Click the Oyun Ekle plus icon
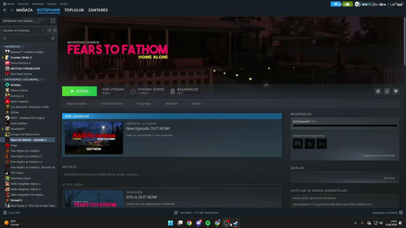406x228 pixels. click(x=5, y=213)
